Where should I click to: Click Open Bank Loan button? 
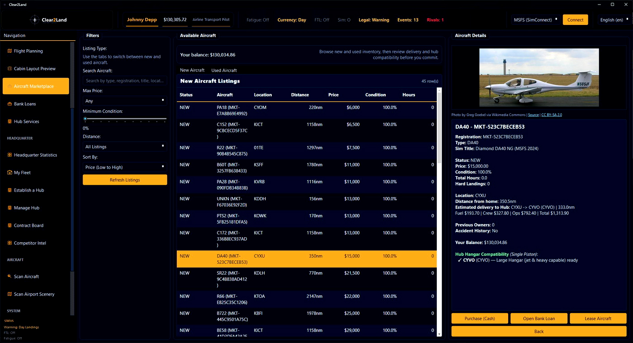pyautogui.click(x=539, y=319)
